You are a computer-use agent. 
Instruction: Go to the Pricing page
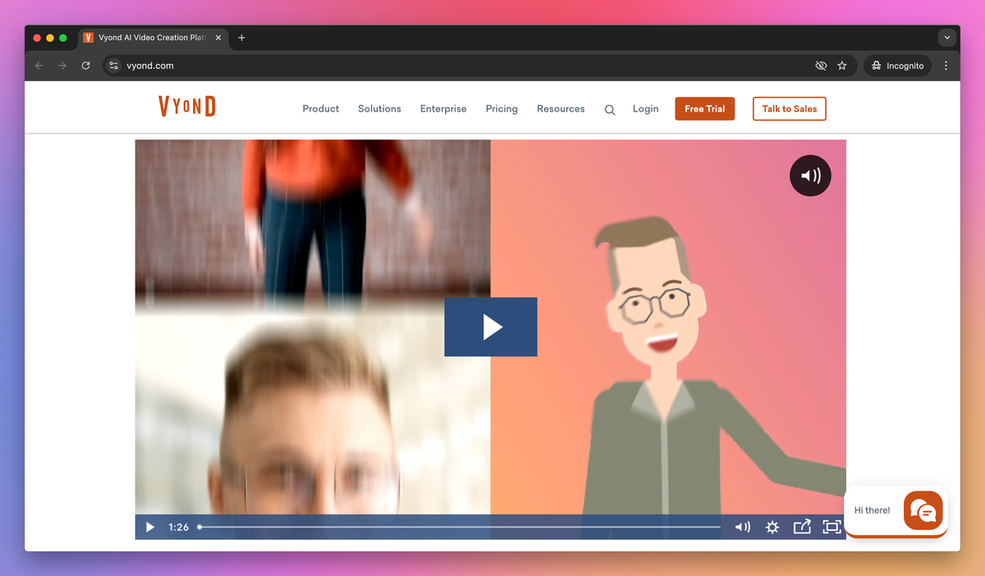click(502, 108)
